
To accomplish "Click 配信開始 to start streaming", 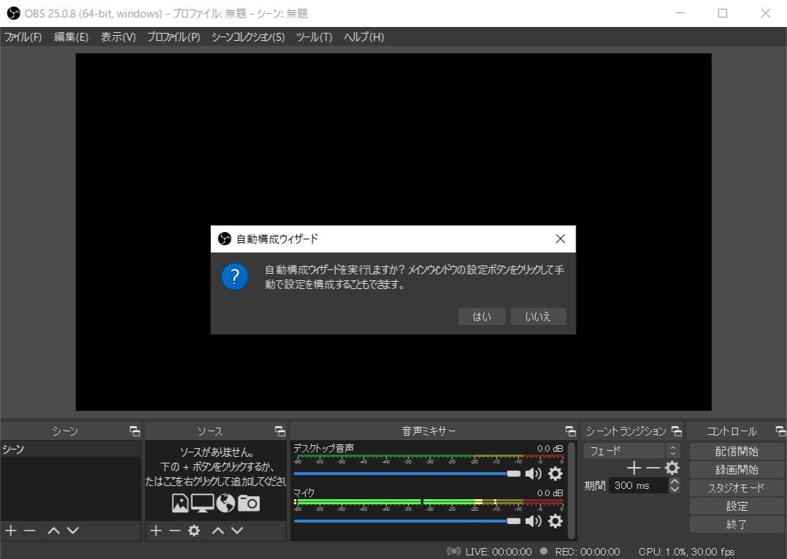I will pos(737,451).
